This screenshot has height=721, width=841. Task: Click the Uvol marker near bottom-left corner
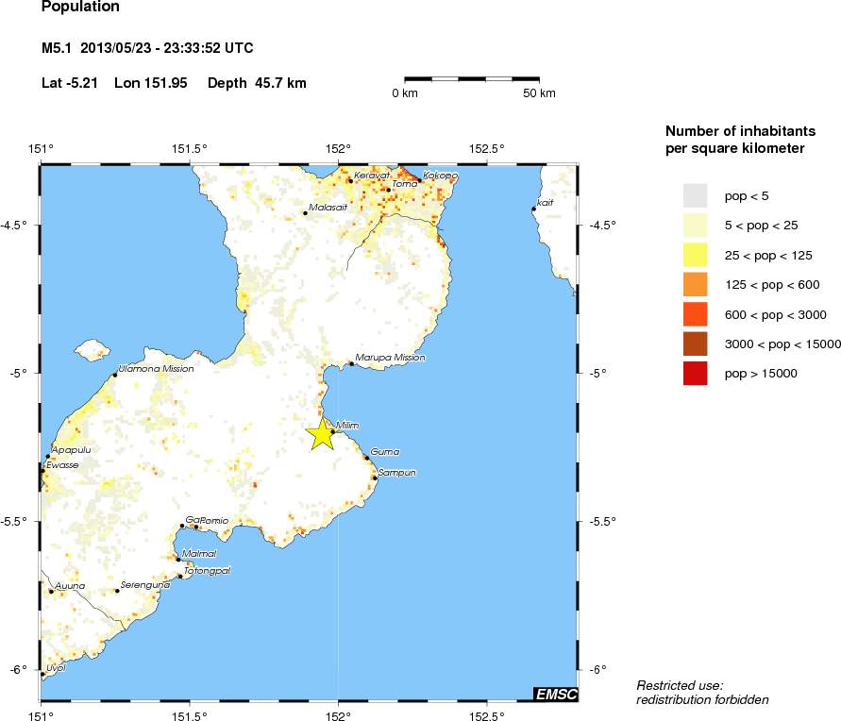pyautogui.click(x=42, y=674)
